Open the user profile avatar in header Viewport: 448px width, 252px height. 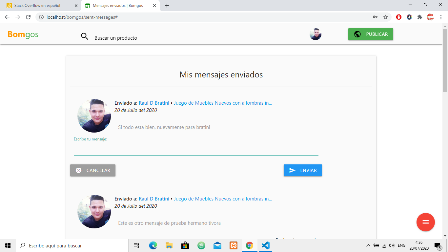[x=316, y=34]
